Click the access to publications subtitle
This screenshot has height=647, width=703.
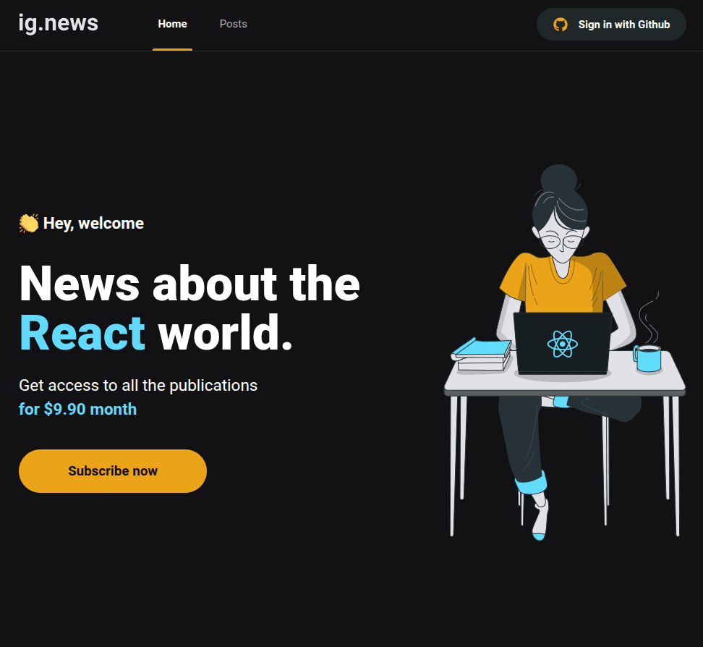[137, 385]
